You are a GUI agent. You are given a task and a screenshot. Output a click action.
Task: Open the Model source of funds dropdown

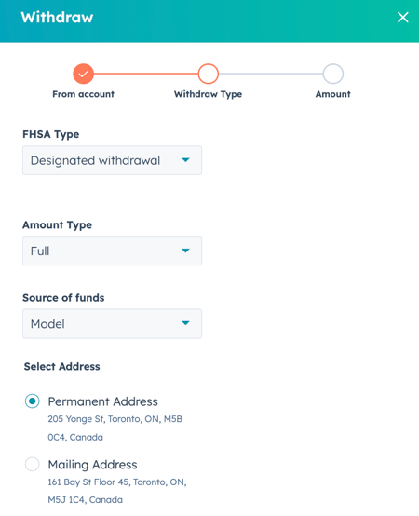pos(112,323)
